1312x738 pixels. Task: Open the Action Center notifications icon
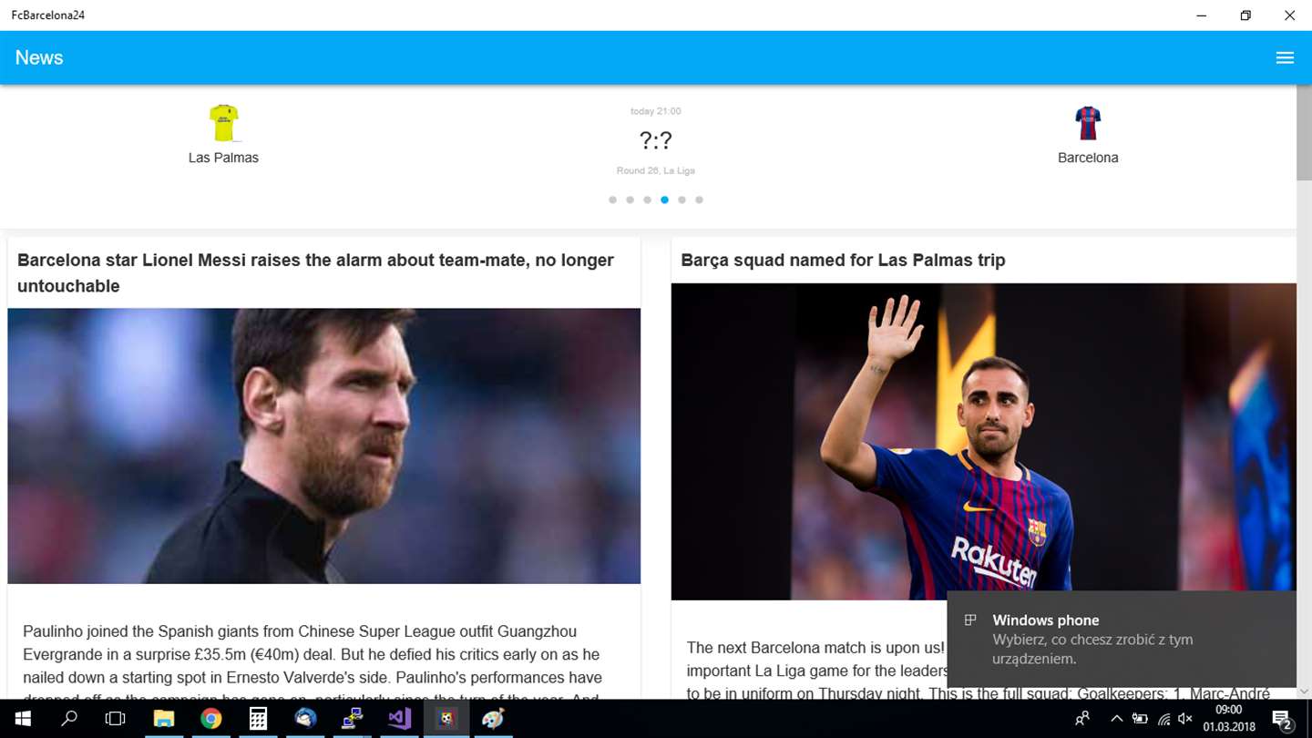click(x=1282, y=719)
